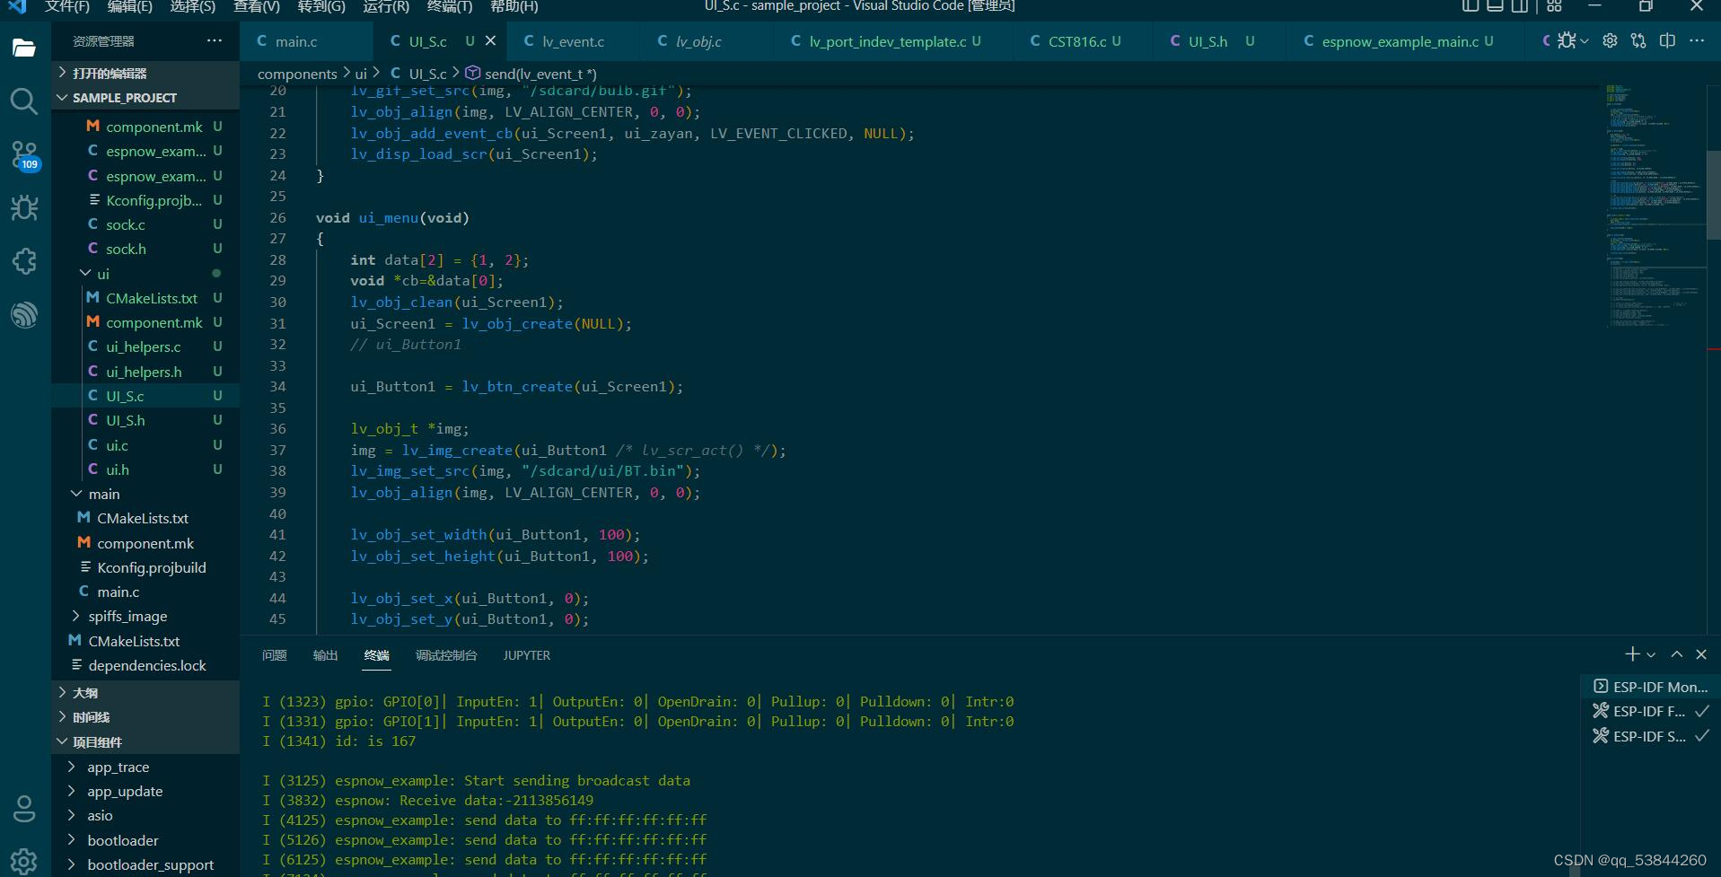Click the editor minimap preview
Screen dimensions: 1721x877
1655,206
